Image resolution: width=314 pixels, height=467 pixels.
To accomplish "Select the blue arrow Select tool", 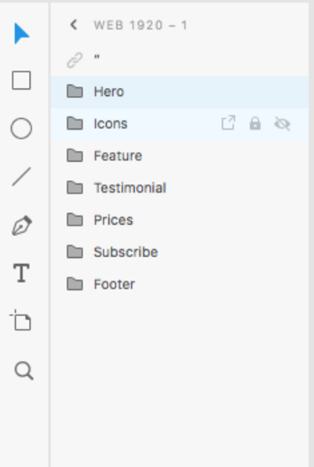I will 21,34.
